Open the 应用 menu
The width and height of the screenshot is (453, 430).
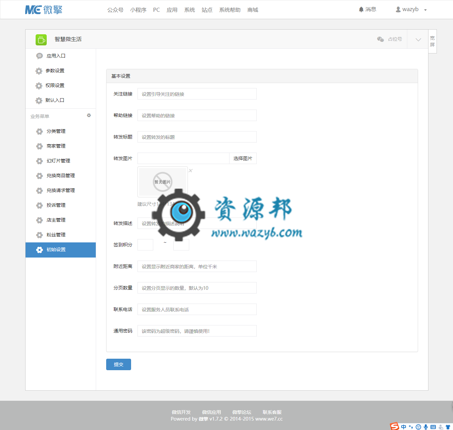click(172, 10)
